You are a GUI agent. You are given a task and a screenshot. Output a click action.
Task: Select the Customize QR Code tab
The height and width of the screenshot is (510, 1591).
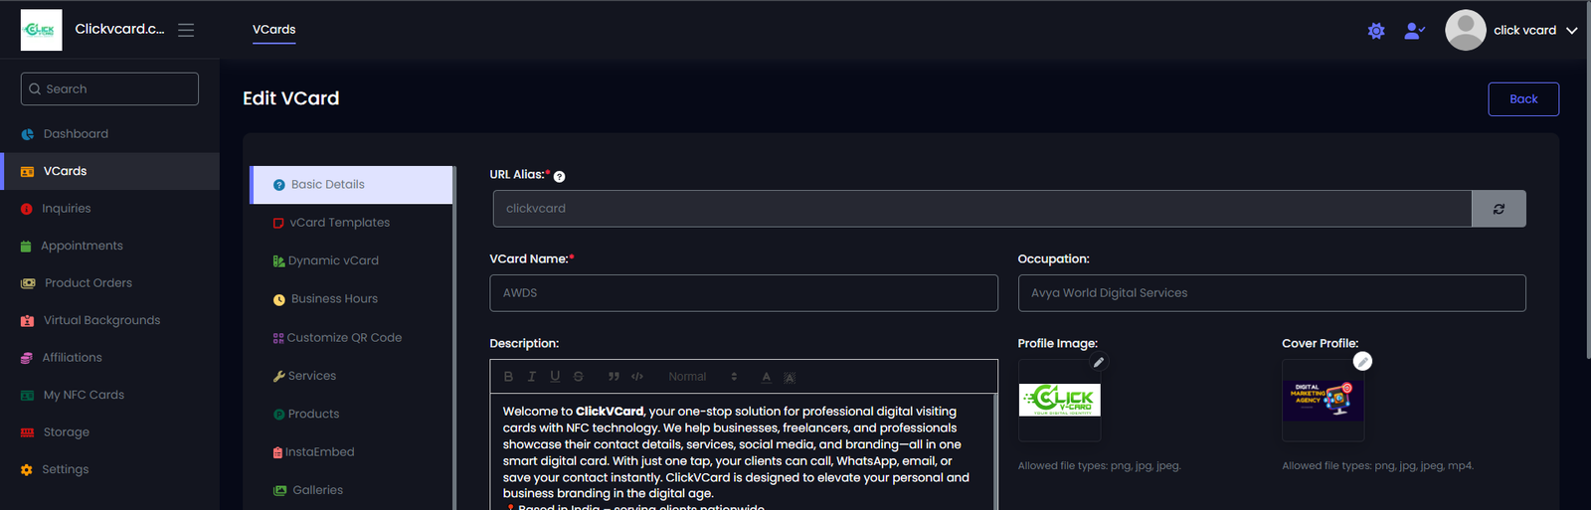352,338
